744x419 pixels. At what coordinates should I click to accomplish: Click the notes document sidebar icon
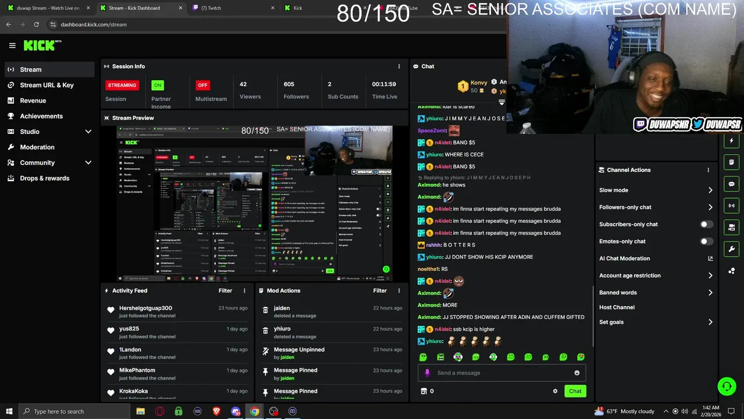[x=731, y=162]
